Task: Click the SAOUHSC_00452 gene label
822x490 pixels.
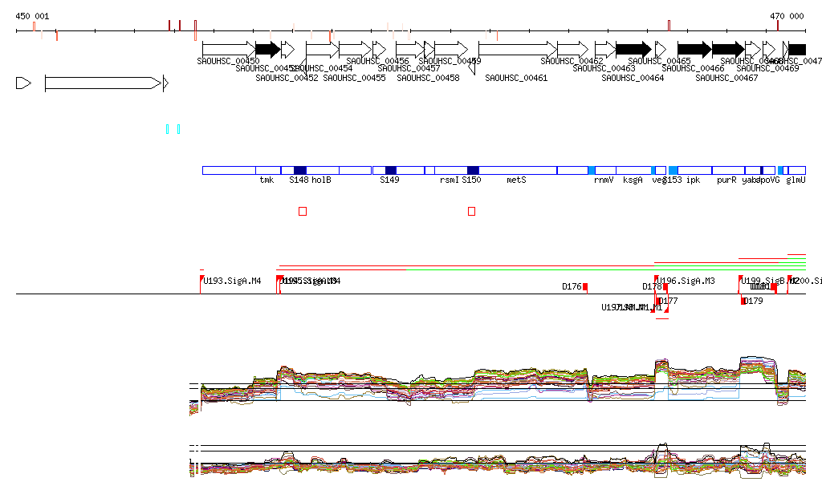Action: coord(287,78)
